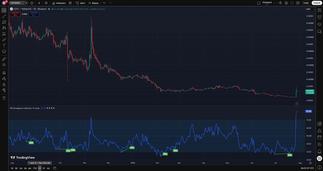323x171 pixels.
Task: Select the 3M time range
Action: pos(25,168)
